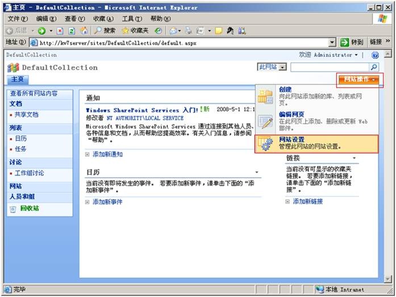Click the yellow Discuss note icon
The height and width of the screenshot is (297, 396).
(219, 31)
